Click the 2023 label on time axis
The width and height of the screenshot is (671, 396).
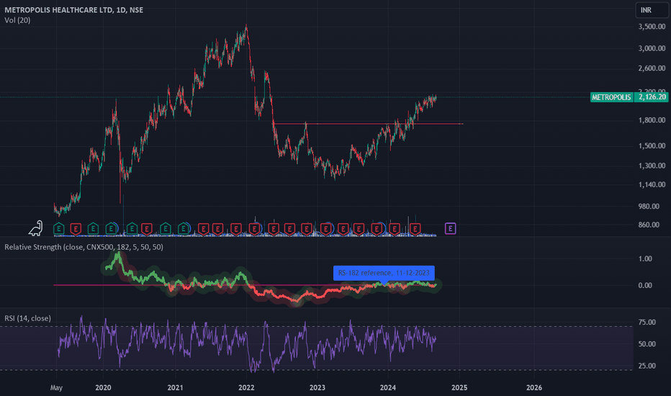317,387
